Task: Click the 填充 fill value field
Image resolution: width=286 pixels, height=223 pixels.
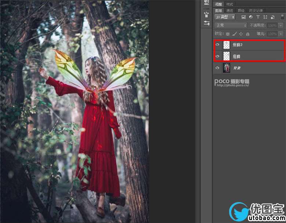Action: click(x=272, y=34)
